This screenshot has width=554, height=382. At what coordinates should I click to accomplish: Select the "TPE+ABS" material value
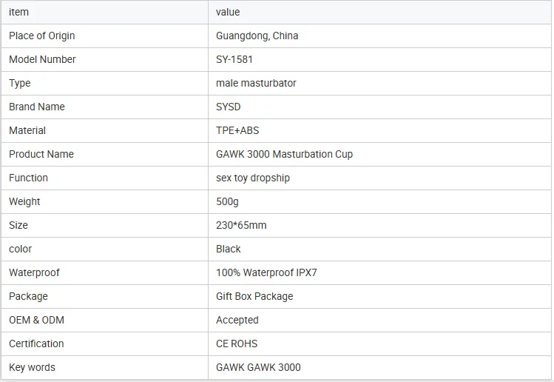(x=237, y=130)
